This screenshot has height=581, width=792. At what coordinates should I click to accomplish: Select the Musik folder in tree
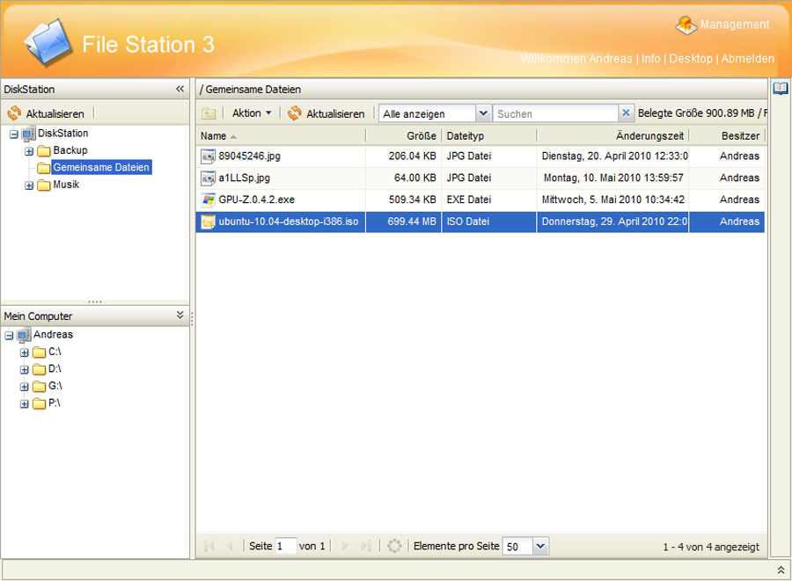(x=66, y=185)
